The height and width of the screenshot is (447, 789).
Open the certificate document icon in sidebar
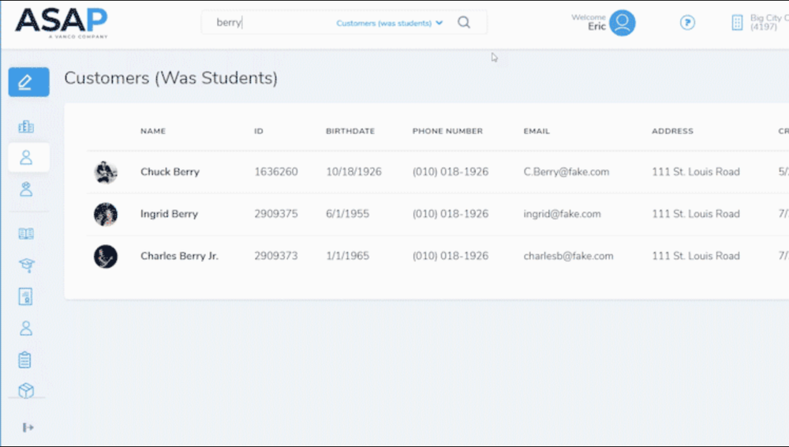coord(26,296)
